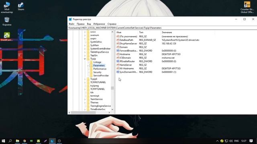Select the TieringEngineService key
The image size is (257, 144).
point(100,106)
